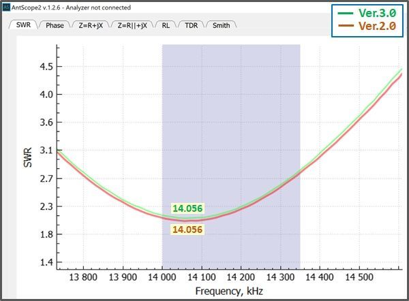
Task: Click the orange 14.056 marker label
Action: point(187,229)
